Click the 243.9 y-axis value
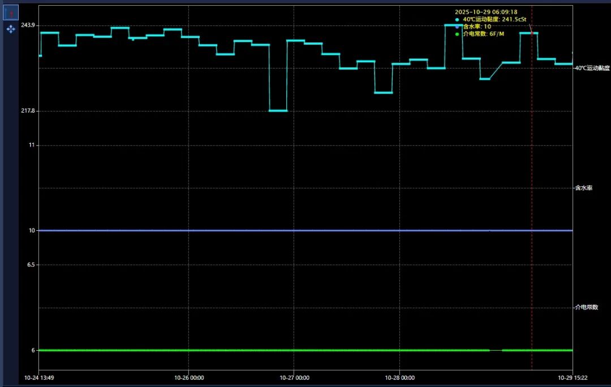The height and width of the screenshot is (387, 611). [28, 25]
